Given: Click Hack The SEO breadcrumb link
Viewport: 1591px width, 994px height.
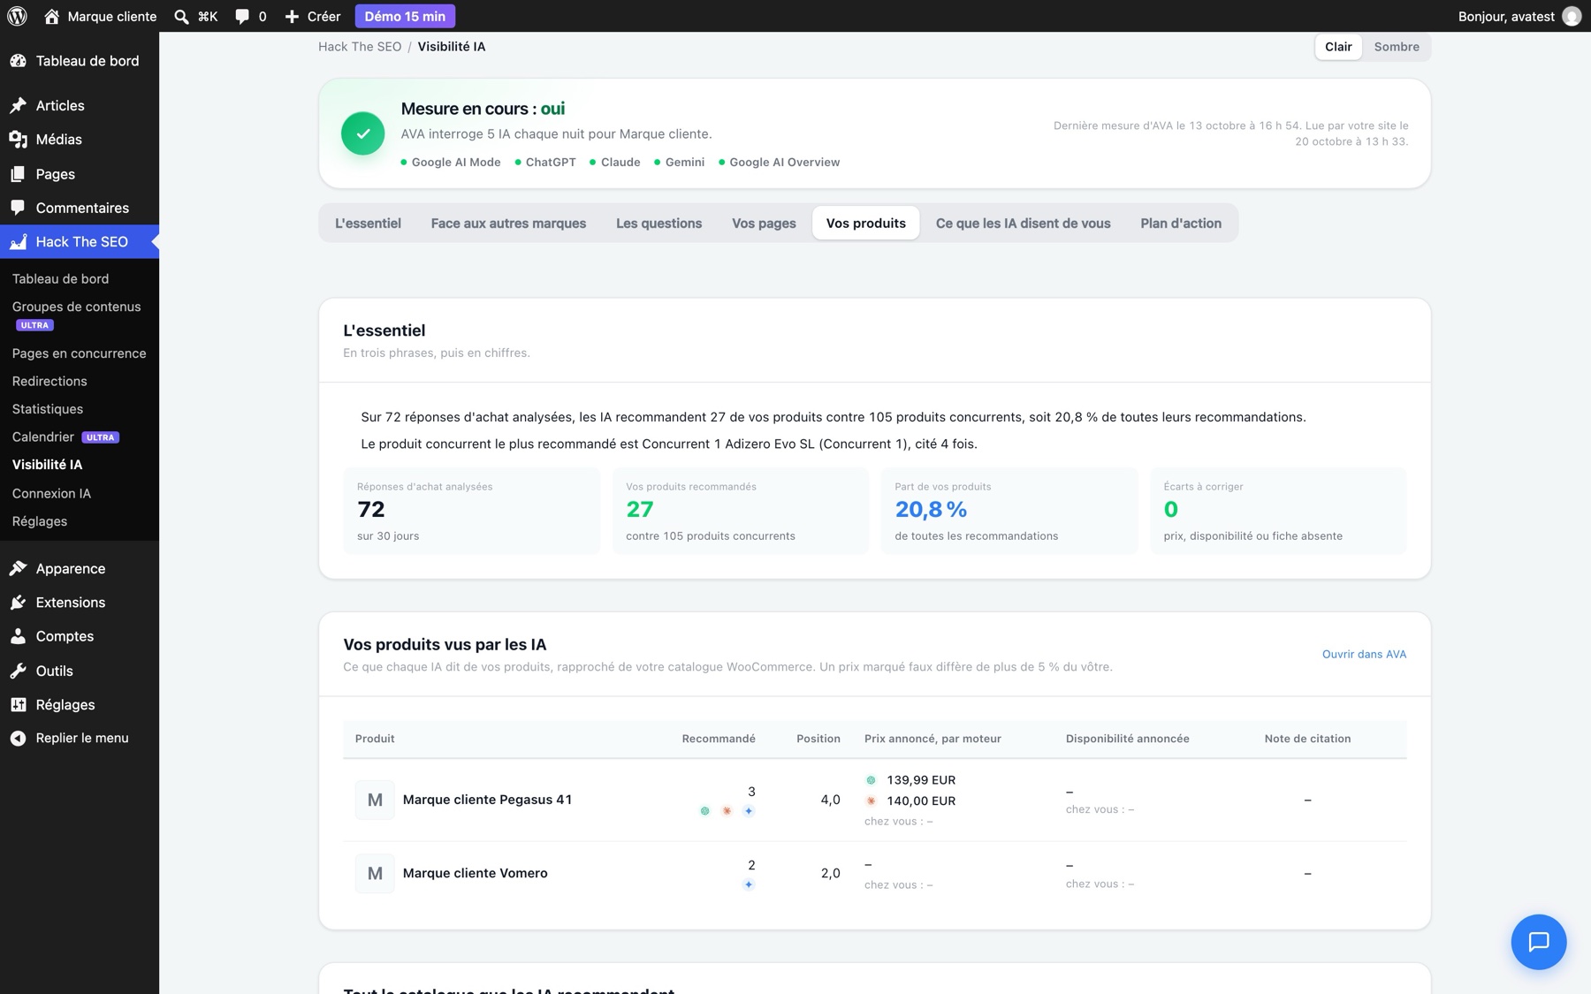Looking at the screenshot, I should point(360,47).
